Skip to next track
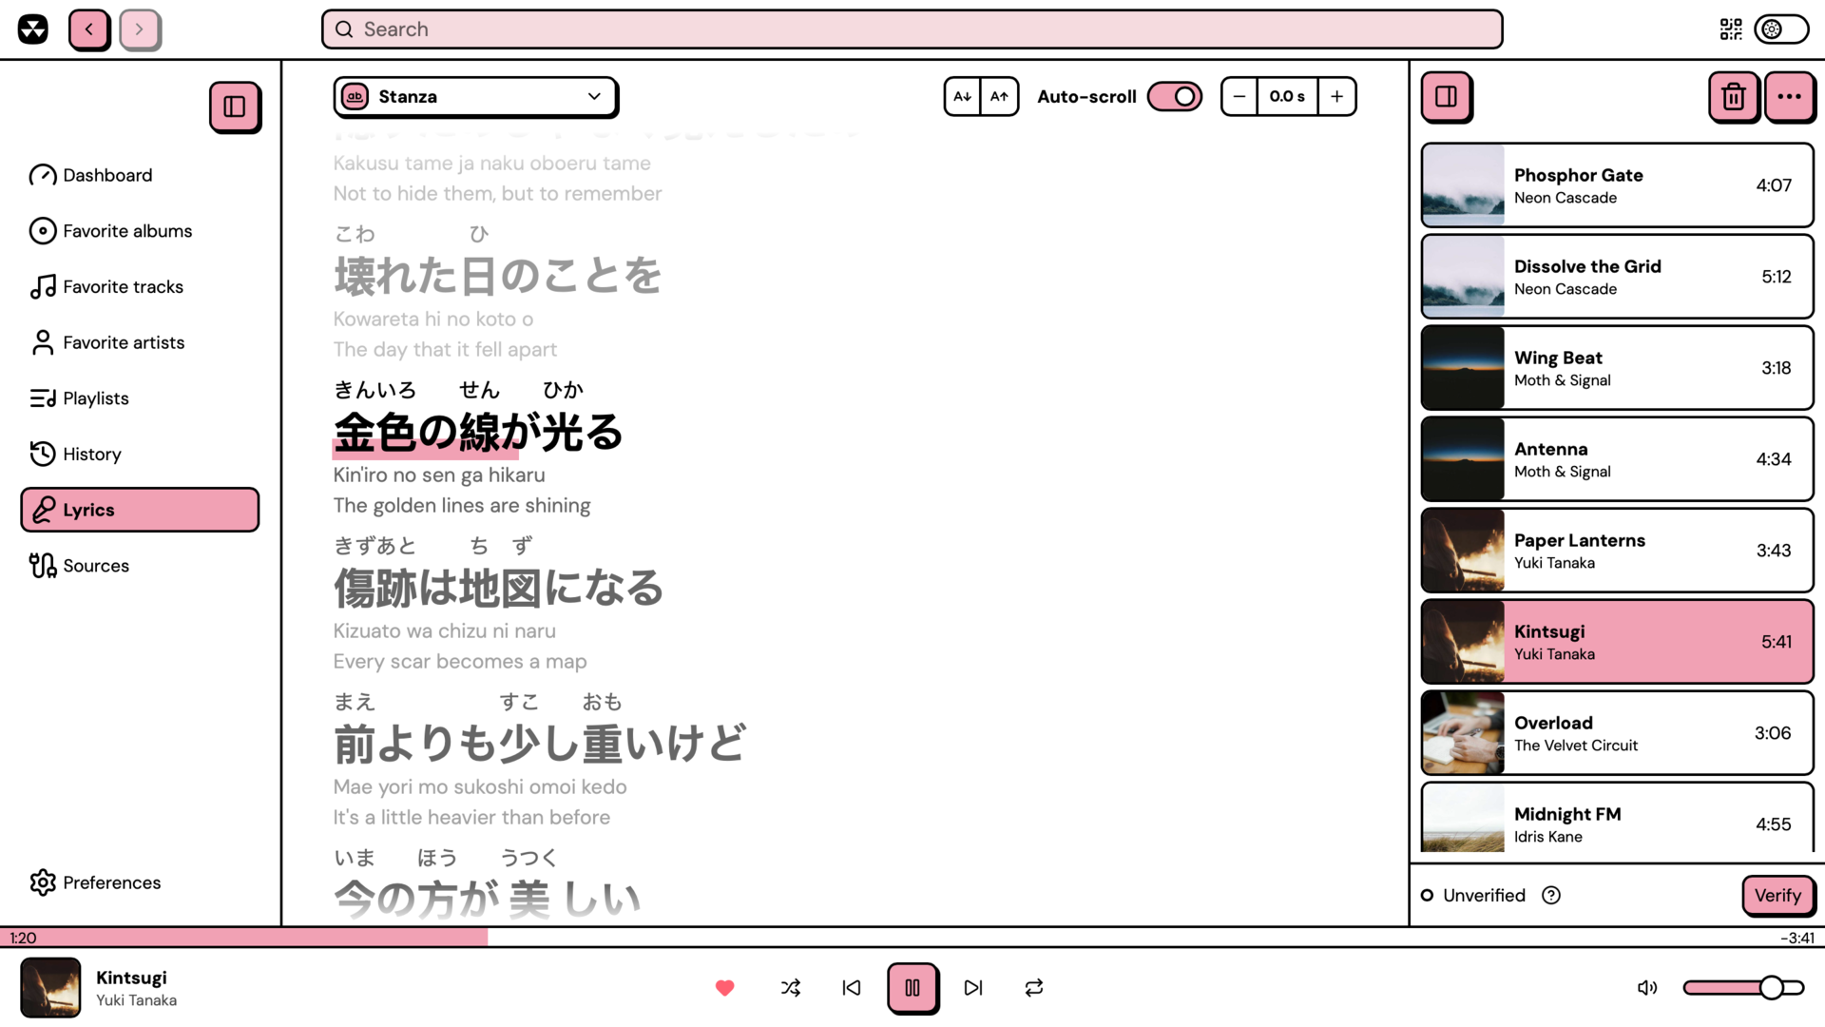Image resolution: width=1825 pixels, height=1027 pixels. click(x=973, y=988)
